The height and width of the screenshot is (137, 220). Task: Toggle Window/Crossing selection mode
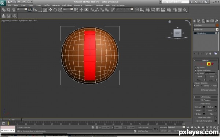[45, 9]
